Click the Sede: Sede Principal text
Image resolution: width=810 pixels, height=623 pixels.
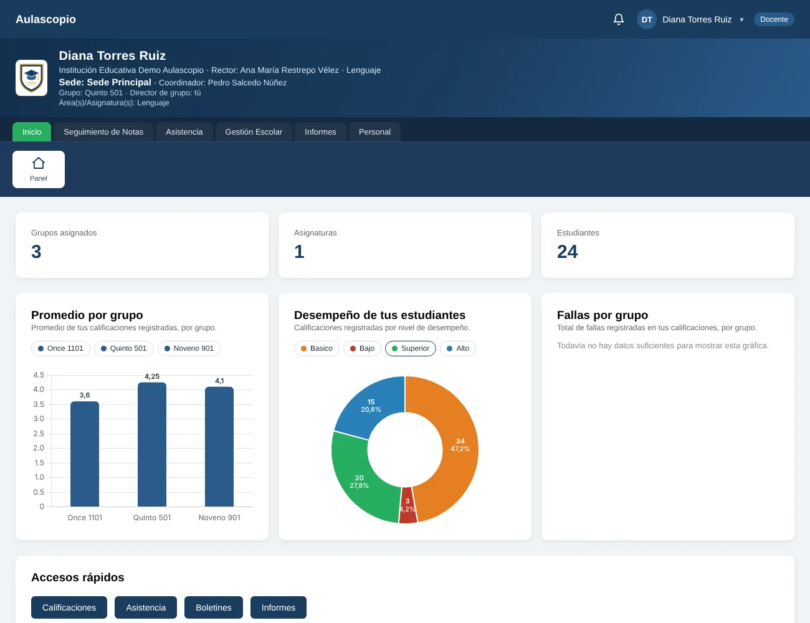click(x=105, y=82)
